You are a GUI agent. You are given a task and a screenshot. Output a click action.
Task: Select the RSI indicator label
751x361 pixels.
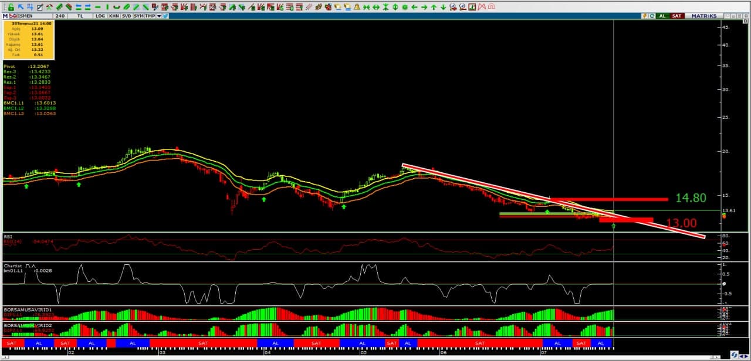[8, 236]
